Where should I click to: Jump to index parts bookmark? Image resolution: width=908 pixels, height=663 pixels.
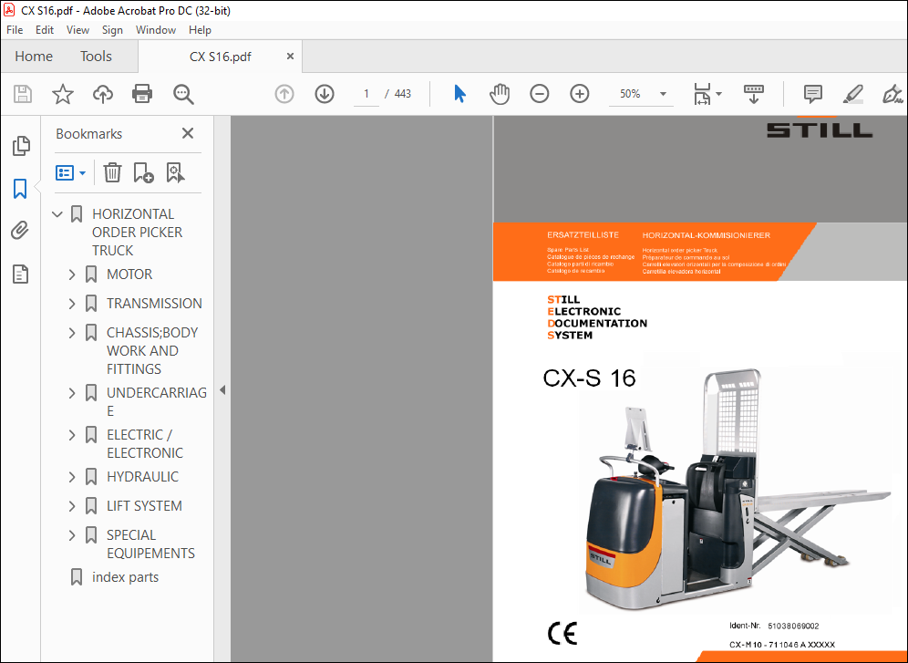click(x=125, y=577)
